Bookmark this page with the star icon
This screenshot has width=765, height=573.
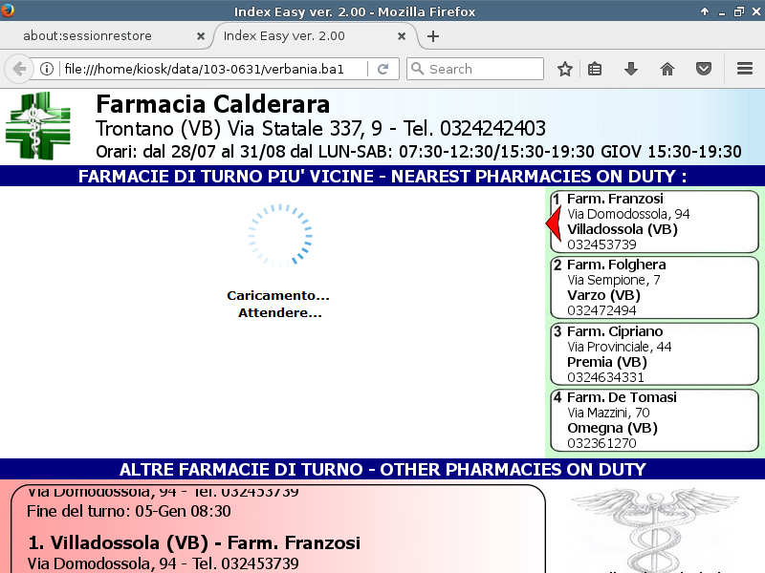pyautogui.click(x=565, y=69)
